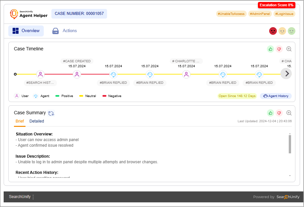This screenshot has height=207, width=304.
Task: Like the Case Summary with thumbs up
Action: (x=271, y=113)
